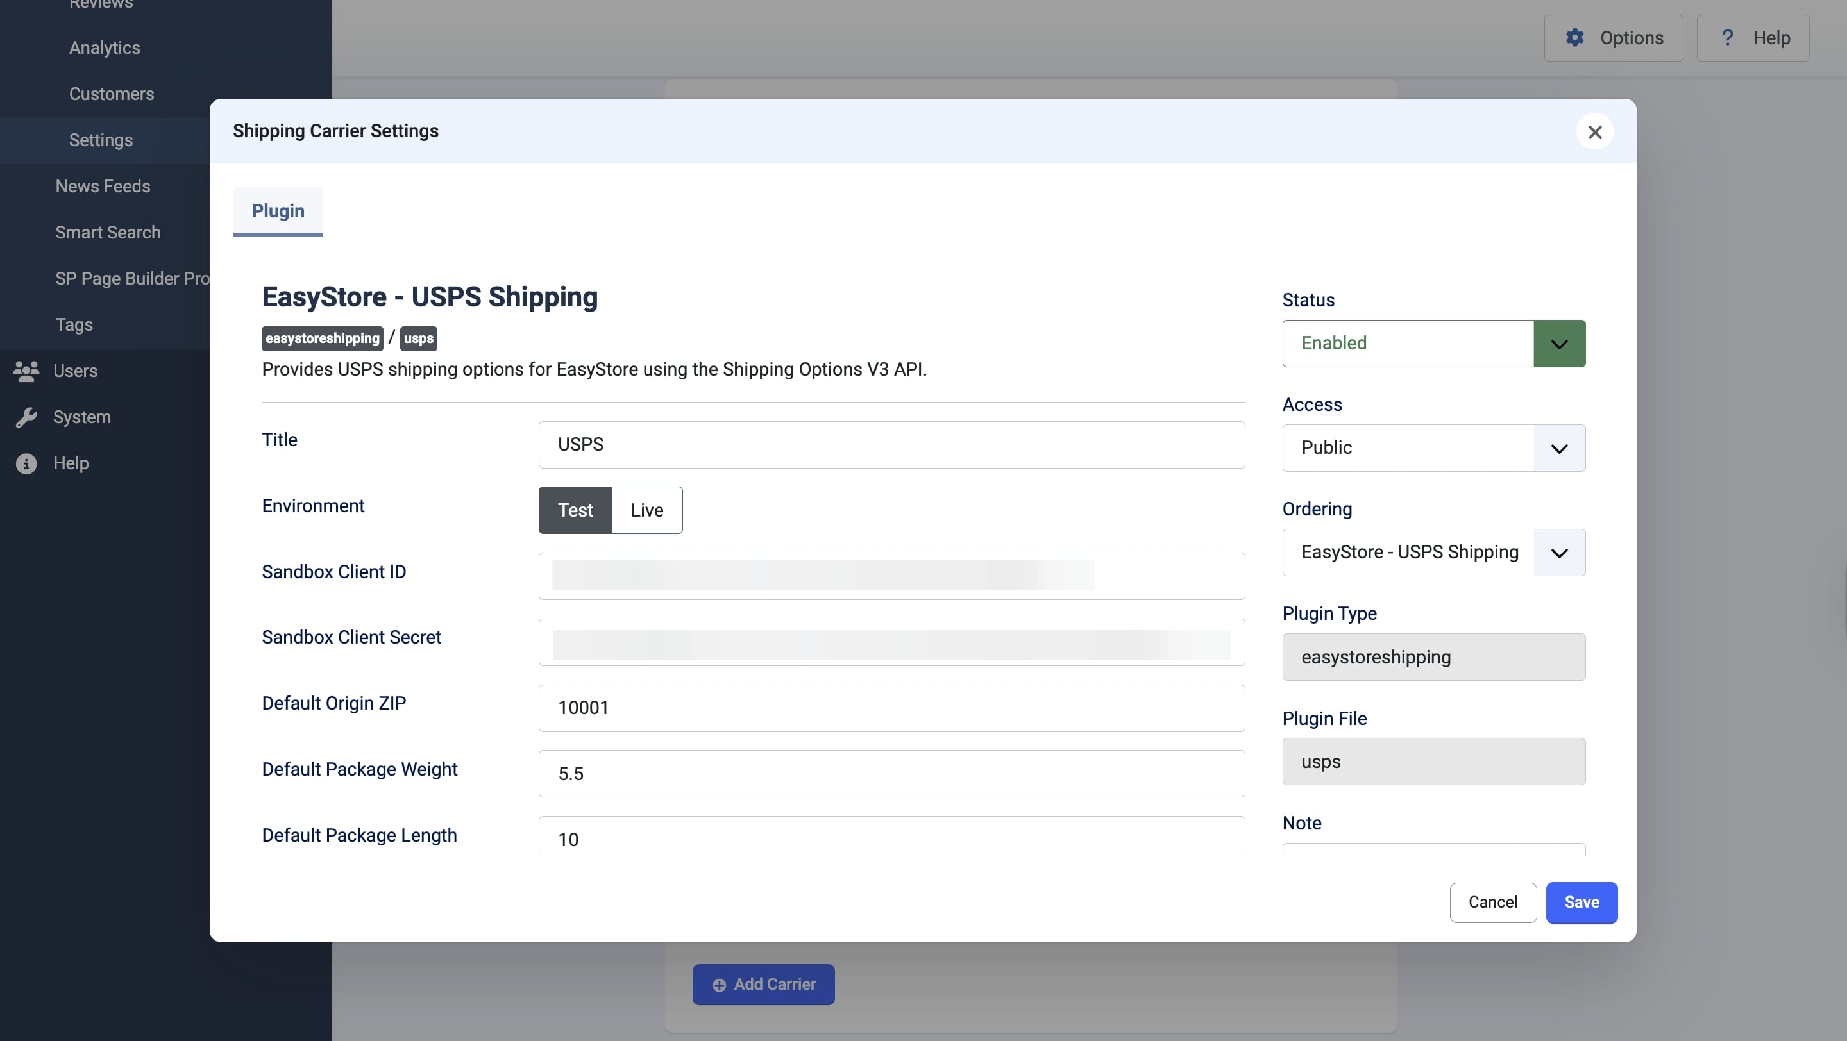Select the Test environment option
This screenshot has width=1847, height=1041.
click(575, 510)
